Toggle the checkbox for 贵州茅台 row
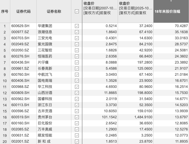This screenshot has width=189, height=144. coord(77,117)
